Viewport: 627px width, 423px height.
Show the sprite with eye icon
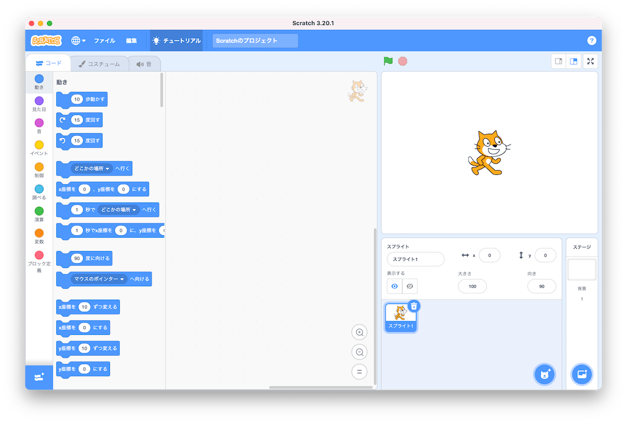click(x=394, y=286)
